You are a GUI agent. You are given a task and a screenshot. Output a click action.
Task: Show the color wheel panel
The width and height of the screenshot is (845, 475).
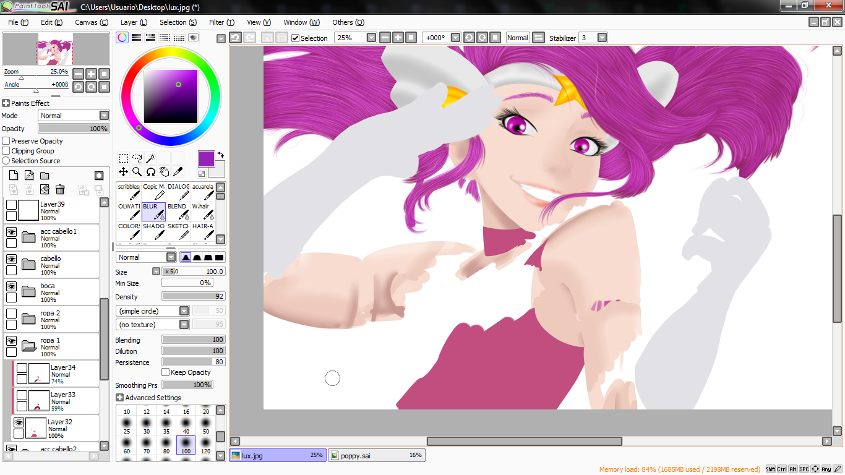[x=122, y=38]
